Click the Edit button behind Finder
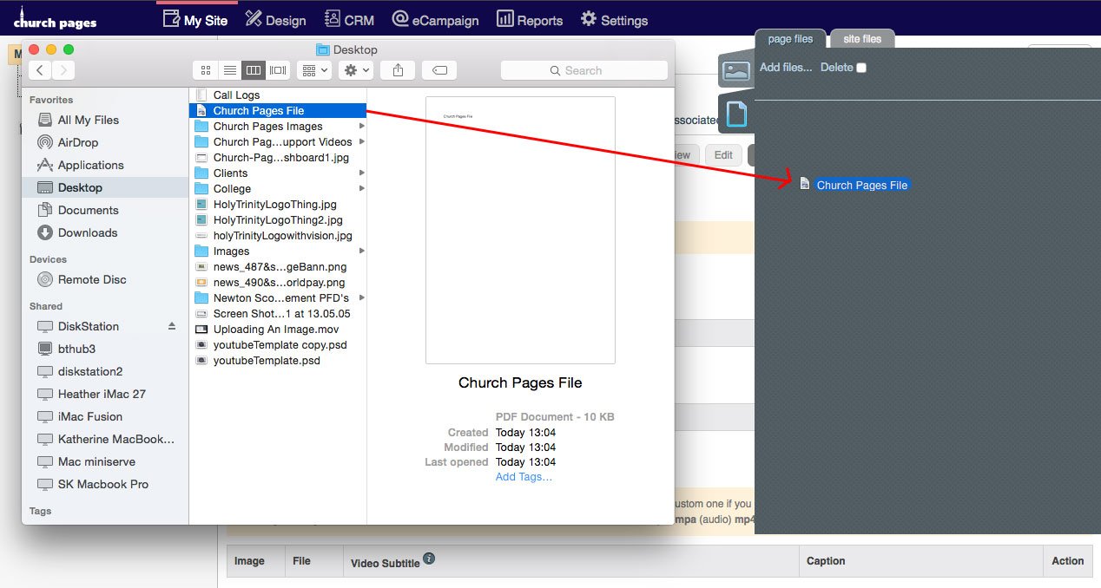 [x=723, y=155]
